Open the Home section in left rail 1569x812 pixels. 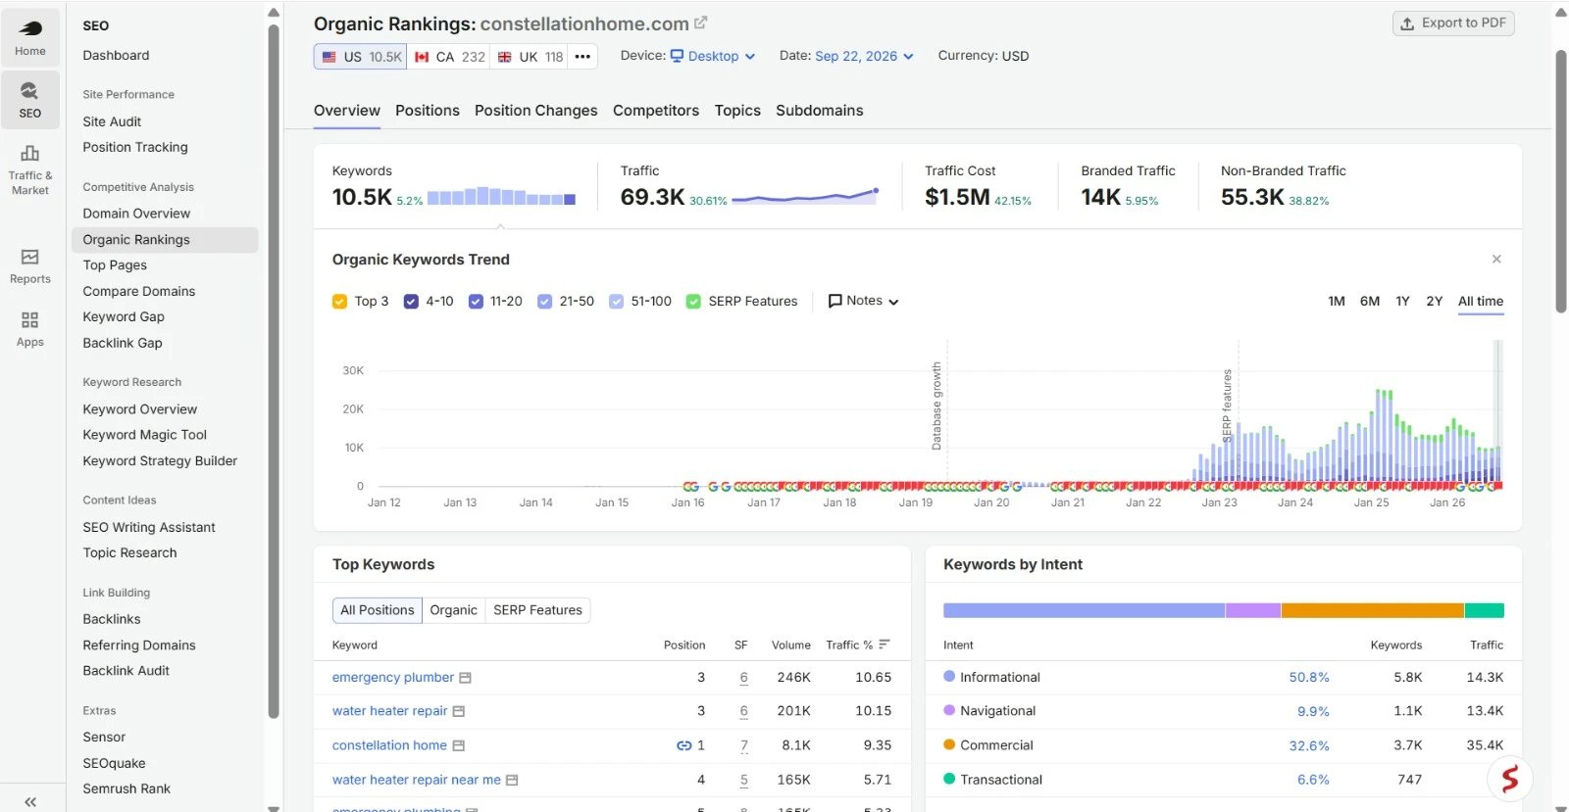click(30, 38)
